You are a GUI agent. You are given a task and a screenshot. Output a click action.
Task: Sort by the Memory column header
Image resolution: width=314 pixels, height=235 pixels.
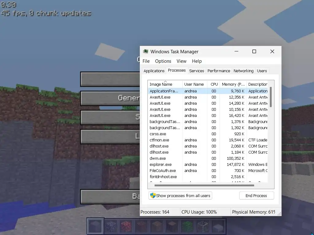point(233,84)
